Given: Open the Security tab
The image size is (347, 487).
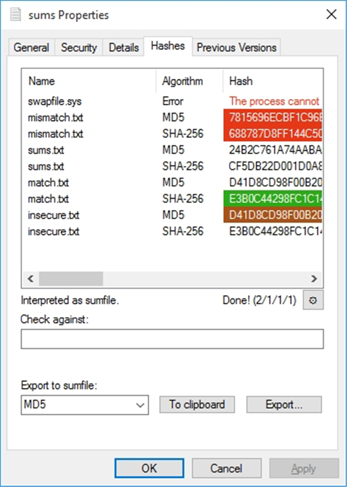Looking at the screenshot, I should tap(79, 47).
